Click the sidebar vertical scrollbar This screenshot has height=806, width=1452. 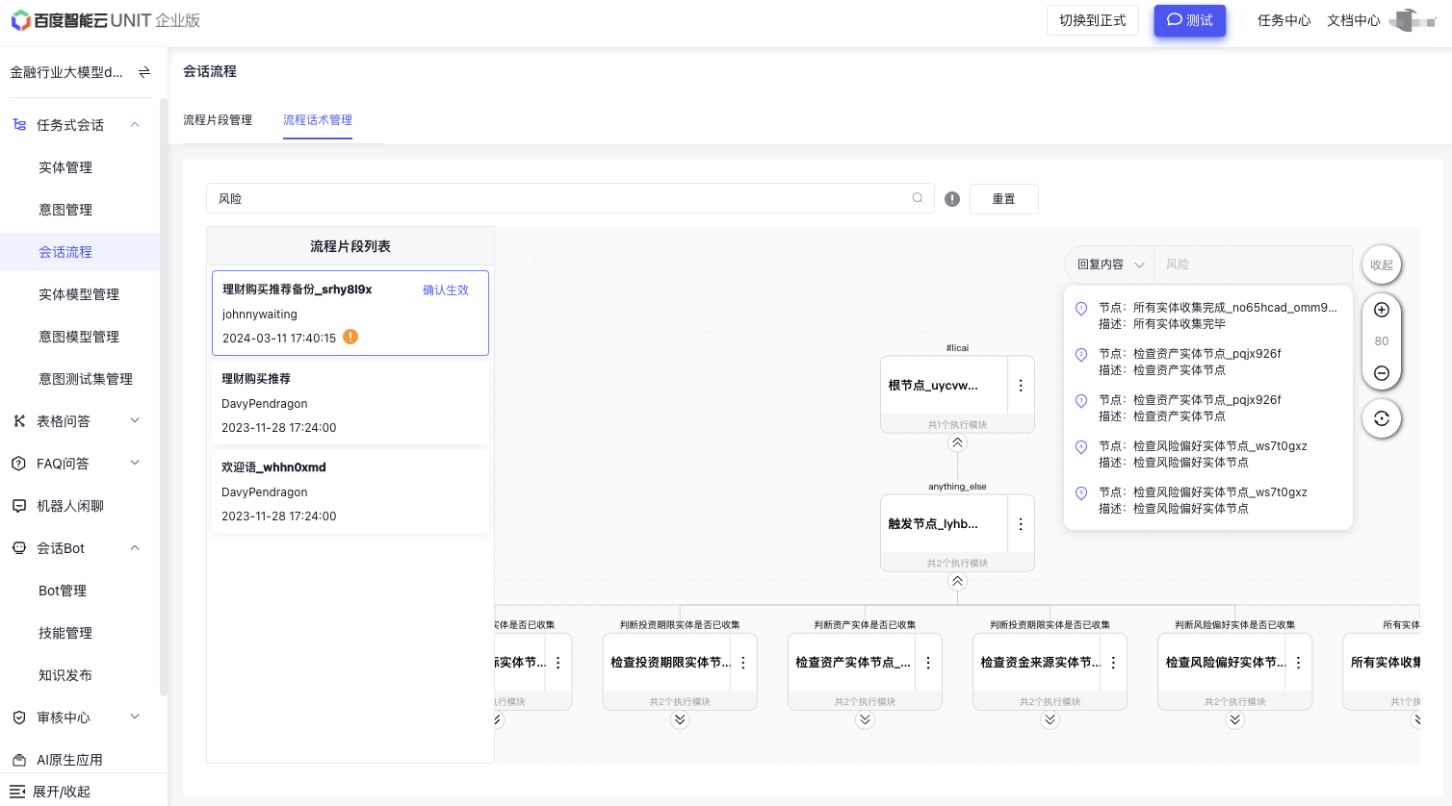tap(164, 396)
